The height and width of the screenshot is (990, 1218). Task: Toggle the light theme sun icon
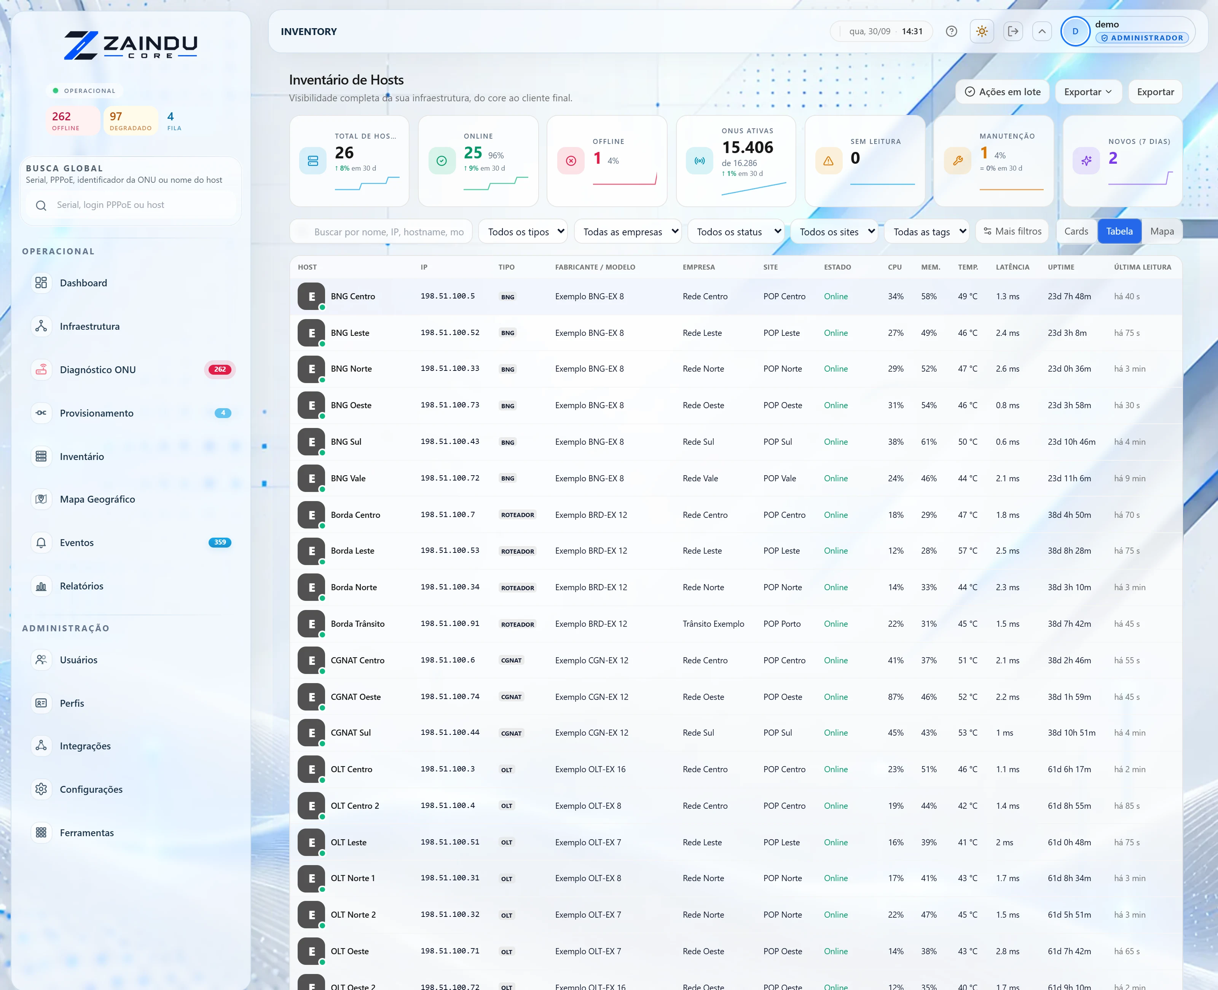click(x=982, y=31)
